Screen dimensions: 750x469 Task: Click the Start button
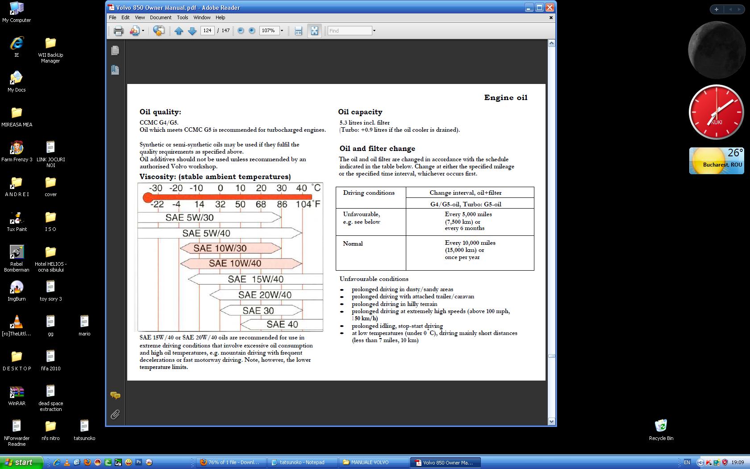(21, 462)
